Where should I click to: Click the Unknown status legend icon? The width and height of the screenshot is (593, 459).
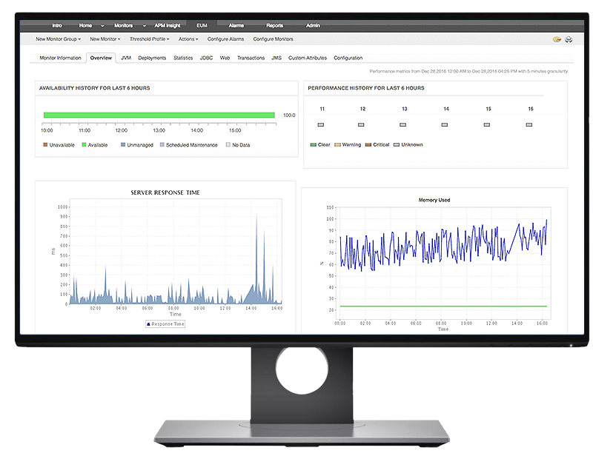397,145
